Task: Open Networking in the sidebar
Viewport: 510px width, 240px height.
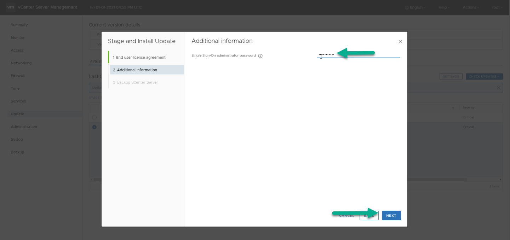Action: (21, 63)
